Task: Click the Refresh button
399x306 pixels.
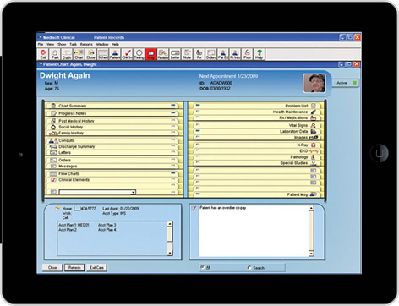Action: click(74, 267)
